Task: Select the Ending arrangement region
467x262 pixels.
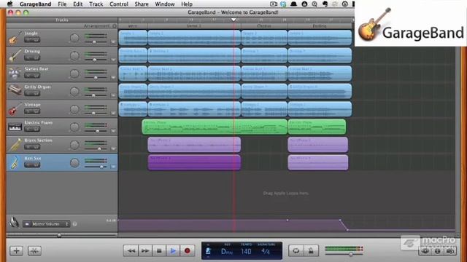Action: click(x=320, y=26)
